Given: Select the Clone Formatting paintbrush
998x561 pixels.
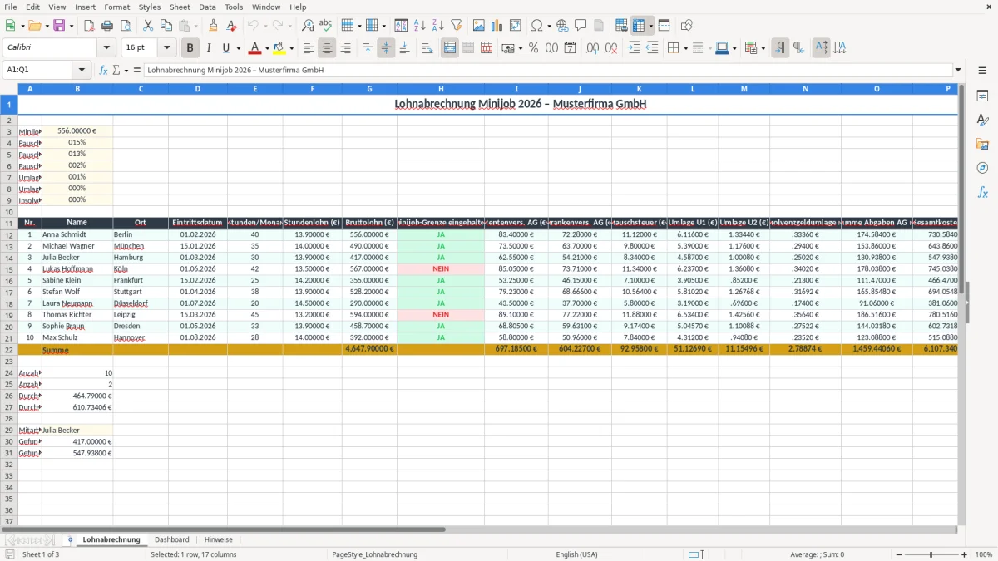Looking at the screenshot, I should coord(214,26).
